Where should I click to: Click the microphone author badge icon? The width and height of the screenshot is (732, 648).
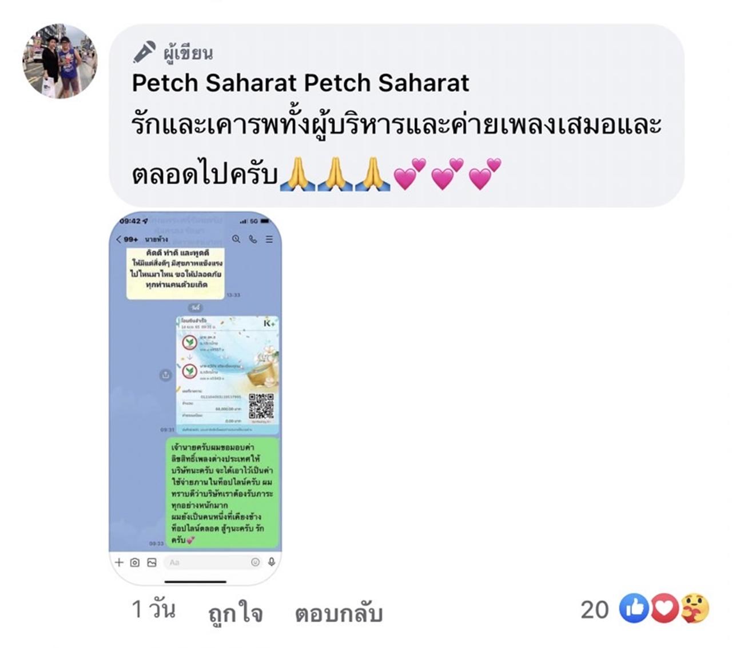click(x=144, y=52)
